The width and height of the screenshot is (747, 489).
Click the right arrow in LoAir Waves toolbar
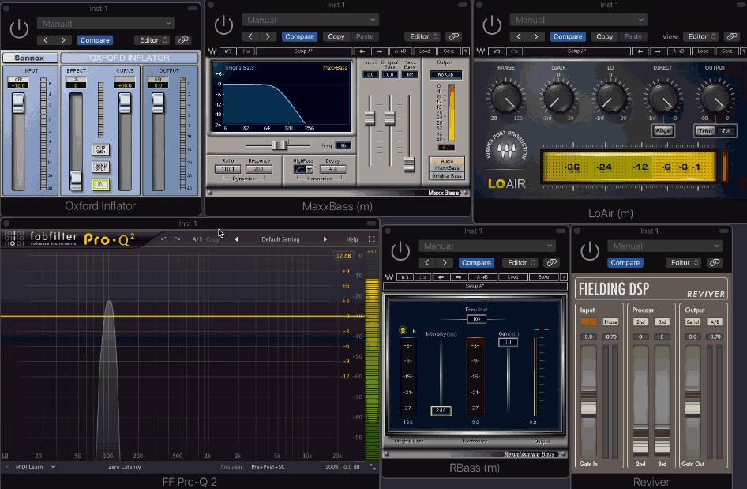pyautogui.click(x=658, y=51)
